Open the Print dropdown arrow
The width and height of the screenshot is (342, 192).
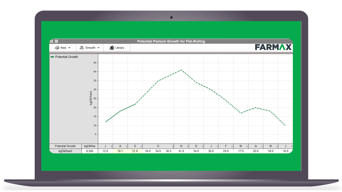click(69, 48)
